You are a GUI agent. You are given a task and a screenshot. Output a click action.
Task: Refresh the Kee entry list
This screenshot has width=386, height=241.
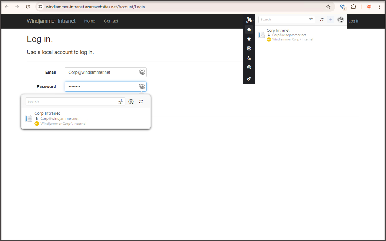pos(322,20)
